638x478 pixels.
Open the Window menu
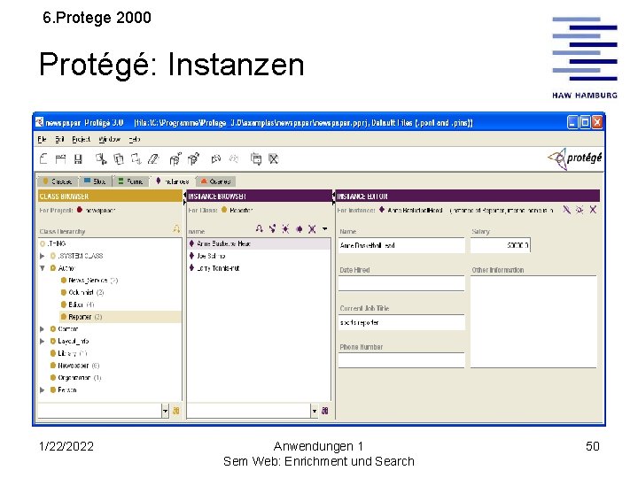pos(110,140)
